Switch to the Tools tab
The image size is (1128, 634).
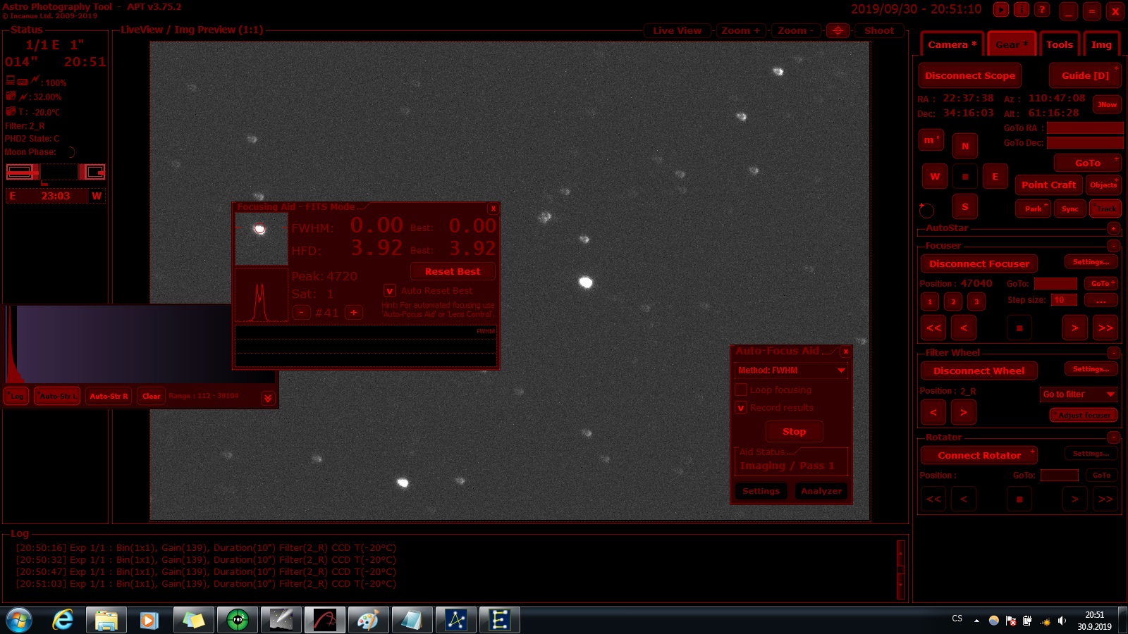click(x=1059, y=44)
